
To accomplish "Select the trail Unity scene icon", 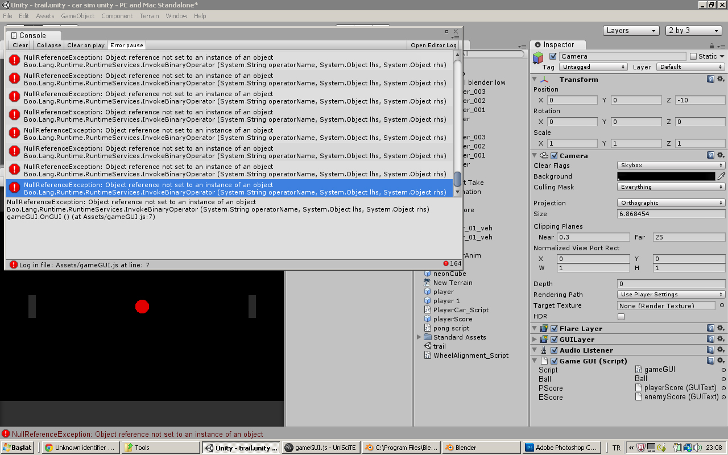I will coord(428,346).
